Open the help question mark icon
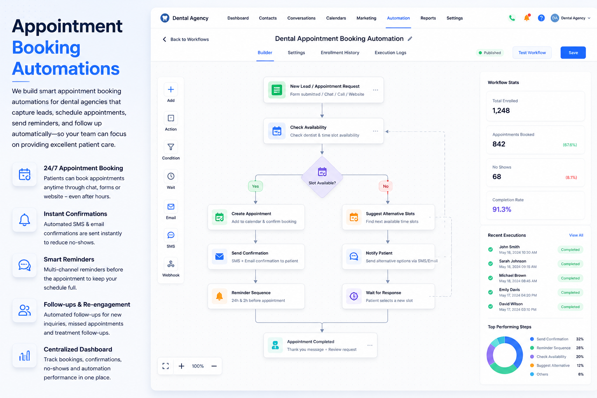The width and height of the screenshot is (597, 398). click(x=541, y=18)
